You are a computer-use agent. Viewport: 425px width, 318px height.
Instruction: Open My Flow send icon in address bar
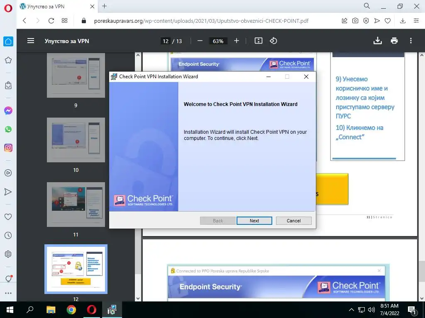click(x=377, y=21)
